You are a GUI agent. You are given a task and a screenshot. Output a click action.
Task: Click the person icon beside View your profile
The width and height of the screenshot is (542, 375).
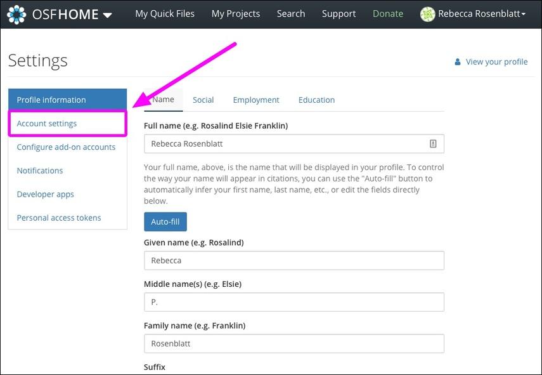[458, 62]
